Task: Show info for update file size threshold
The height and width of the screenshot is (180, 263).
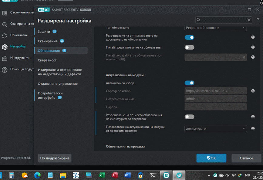Action: 253,57
